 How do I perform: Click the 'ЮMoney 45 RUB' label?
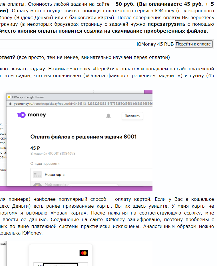pyautogui.click(x=155, y=44)
